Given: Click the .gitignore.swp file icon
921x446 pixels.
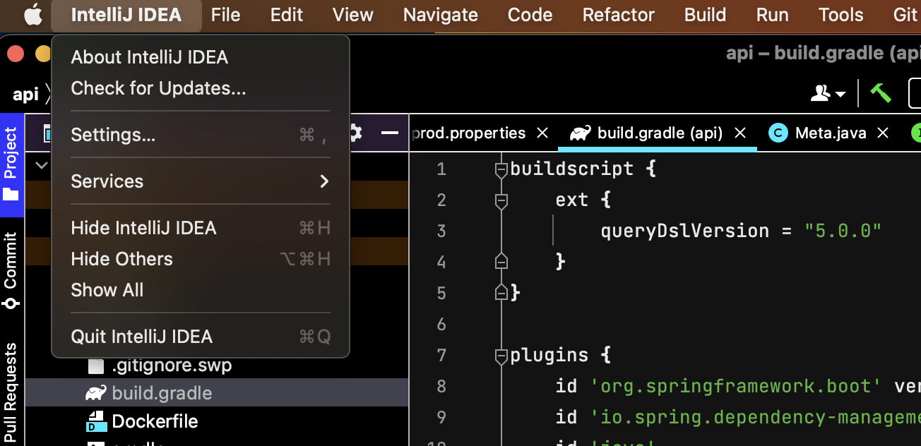Looking at the screenshot, I should coord(95,366).
